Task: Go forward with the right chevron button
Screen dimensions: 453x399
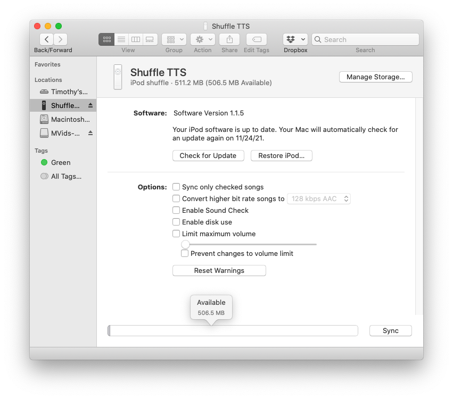Action: (x=60, y=39)
